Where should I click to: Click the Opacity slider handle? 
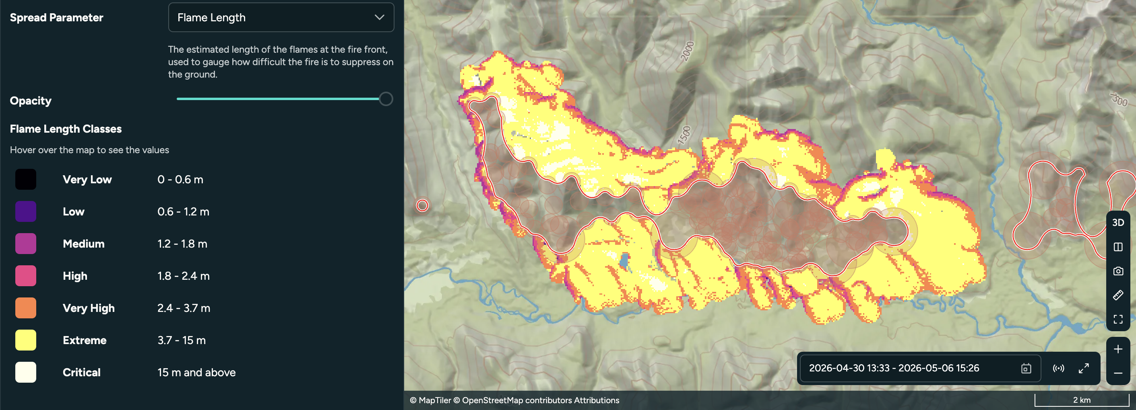pyautogui.click(x=386, y=99)
